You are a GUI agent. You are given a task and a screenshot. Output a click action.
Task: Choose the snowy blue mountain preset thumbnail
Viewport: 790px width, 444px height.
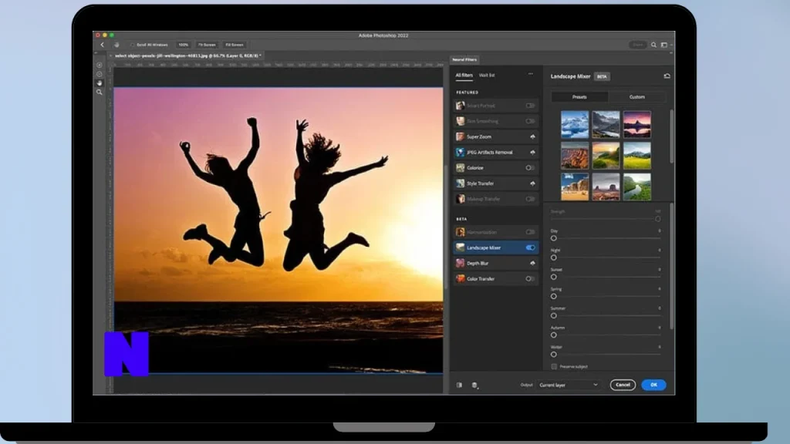[x=575, y=124]
